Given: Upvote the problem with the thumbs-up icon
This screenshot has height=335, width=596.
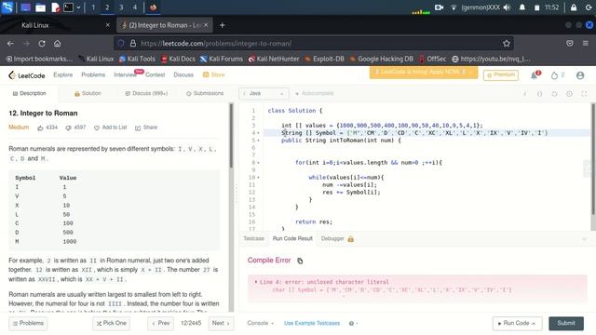Looking at the screenshot, I should pyautogui.click(x=40, y=127).
